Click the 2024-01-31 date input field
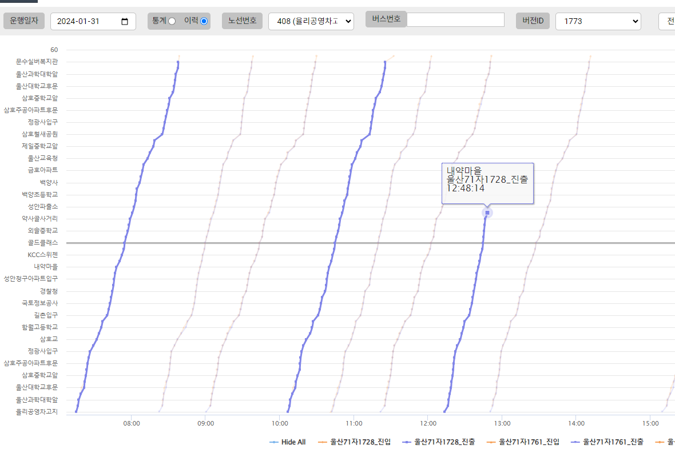This screenshot has width=675, height=449. 86,22
